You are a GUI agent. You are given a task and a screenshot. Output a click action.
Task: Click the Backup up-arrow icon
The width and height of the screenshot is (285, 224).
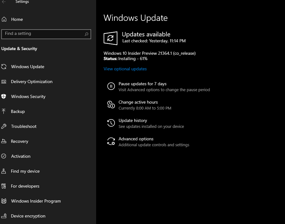4,111
